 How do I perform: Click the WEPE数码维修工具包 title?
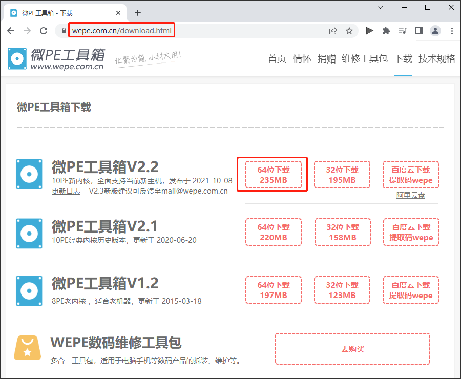click(116, 343)
